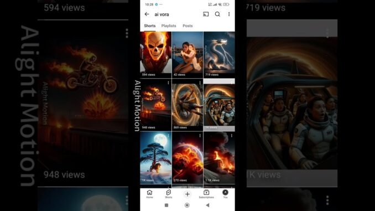Tap Android home circle button
The width and height of the screenshot is (375, 211).
187,205
